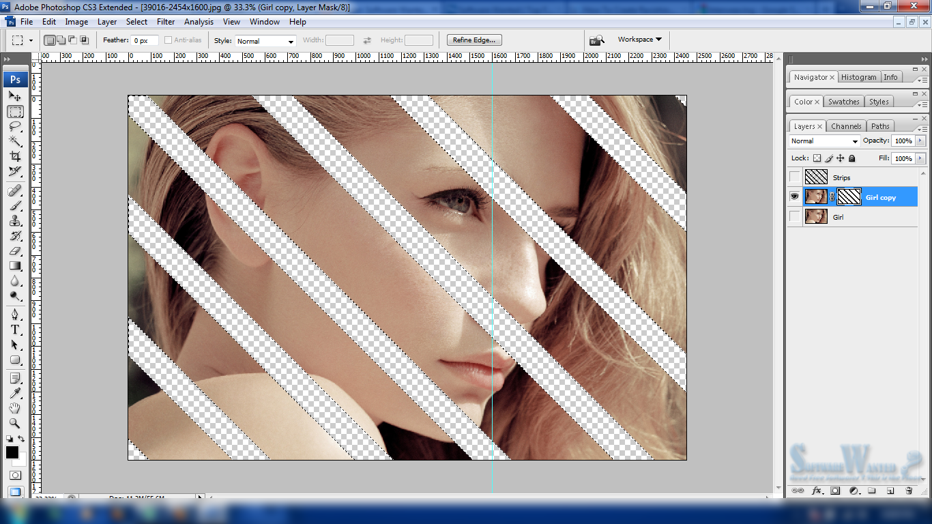Open the tool preset picker arrow

click(x=31, y=40)
